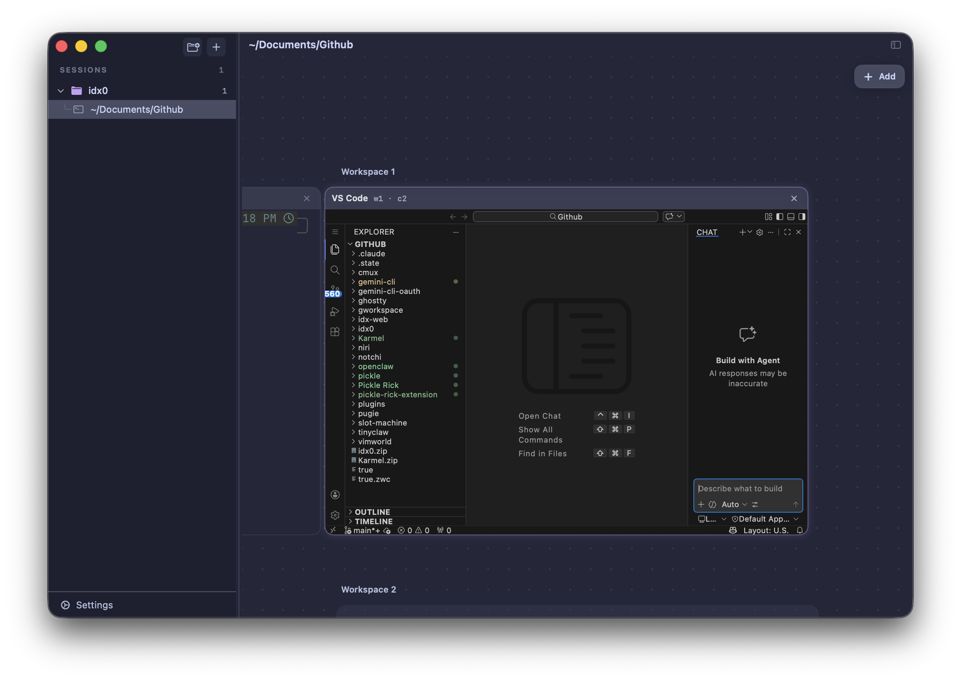
Task: Toggle the secondary side bar layout button
Action: click(x=802, y=217)
